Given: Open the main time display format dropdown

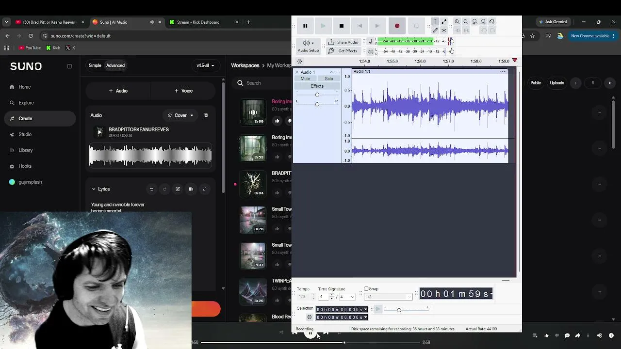Looking at the screenshot, I should [491, 294].
